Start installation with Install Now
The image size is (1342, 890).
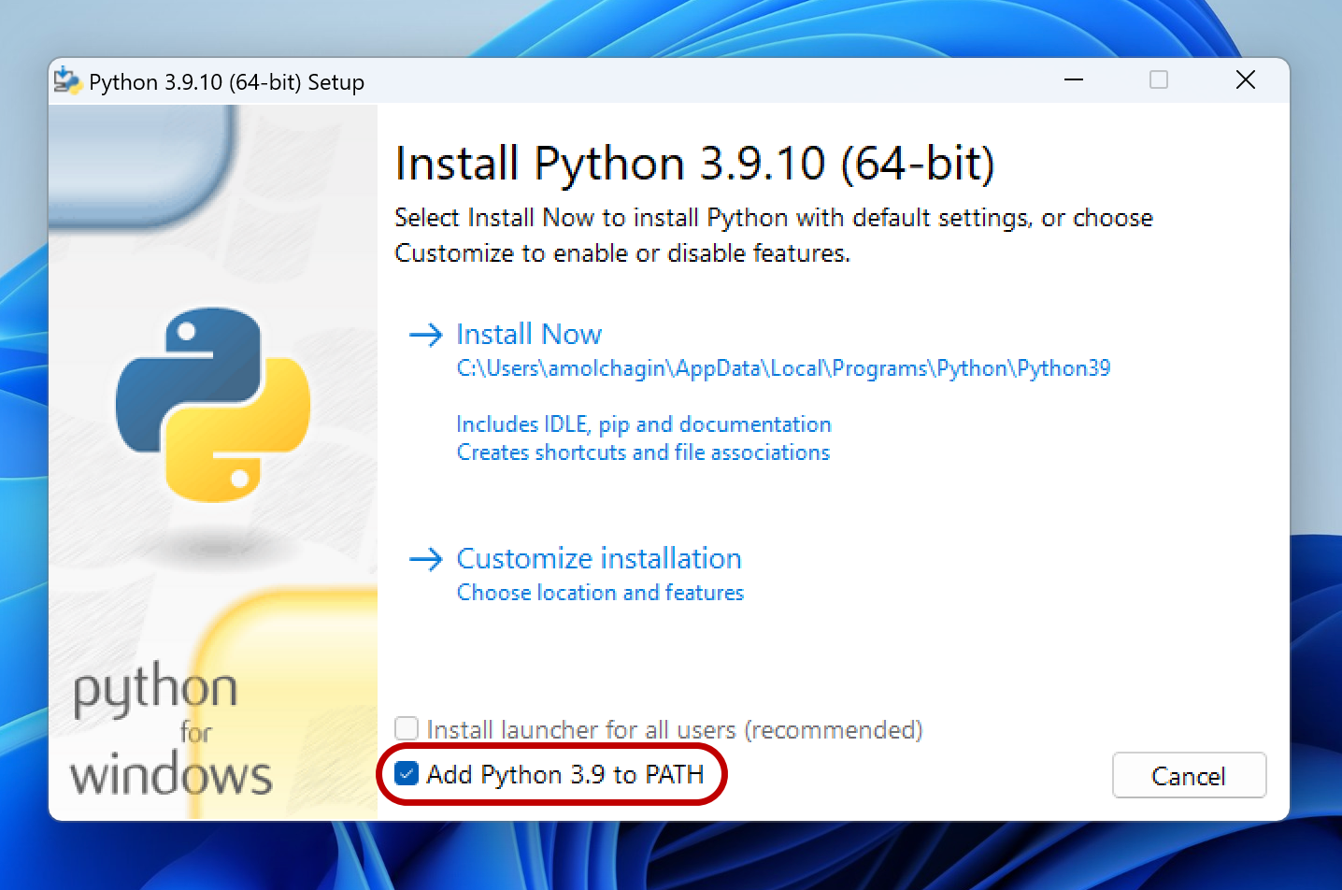tap(529, 335)
